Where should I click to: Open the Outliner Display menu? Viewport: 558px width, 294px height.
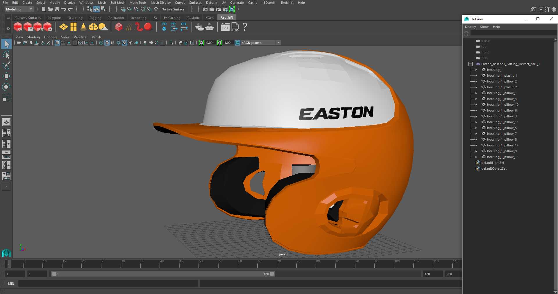click(x=470, y=27)
